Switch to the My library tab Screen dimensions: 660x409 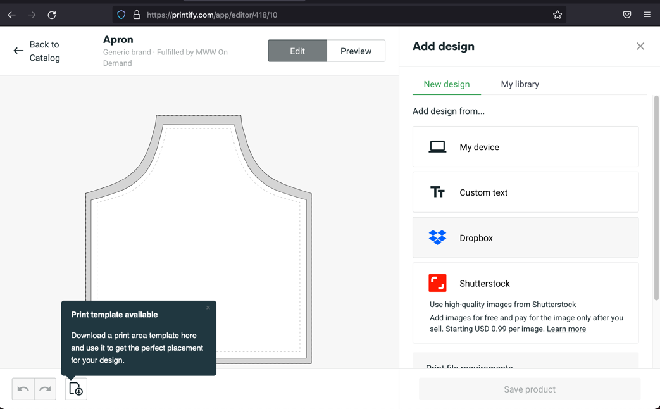[520, 84]
